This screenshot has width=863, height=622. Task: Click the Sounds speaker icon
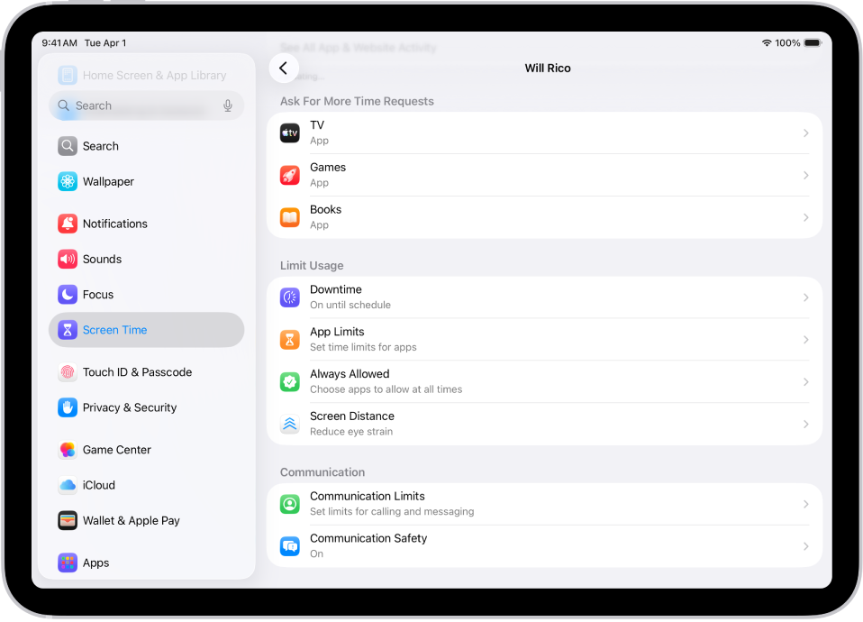pyautogui.click(x=68, y=259)
